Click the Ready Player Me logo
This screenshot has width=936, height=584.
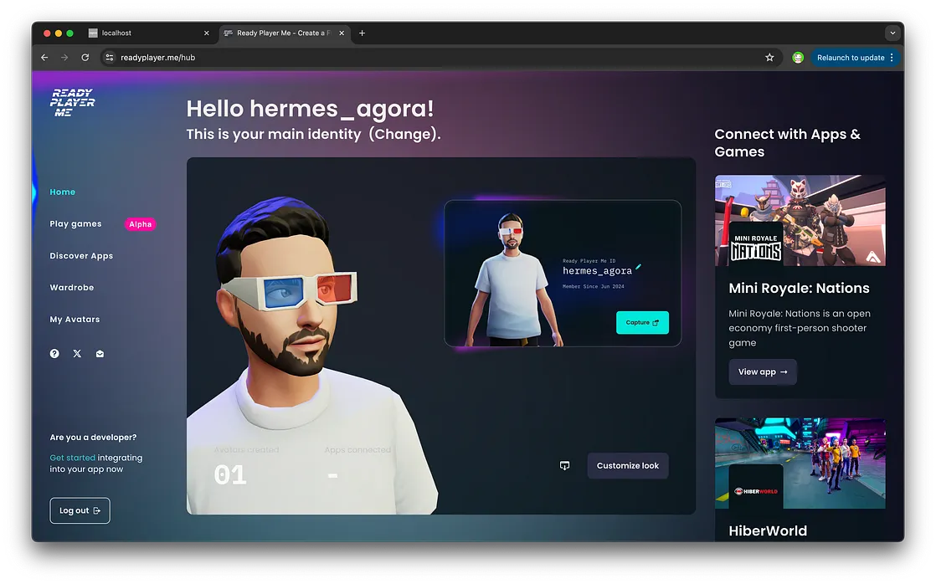pos(72,102)
